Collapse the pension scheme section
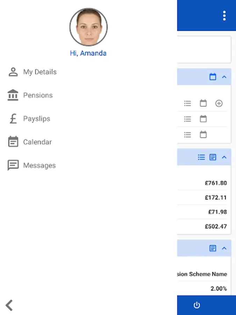 point(224,248)
